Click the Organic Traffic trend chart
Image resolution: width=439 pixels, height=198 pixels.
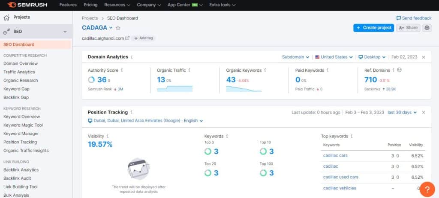pyautogui.click(x=175, y=89)
